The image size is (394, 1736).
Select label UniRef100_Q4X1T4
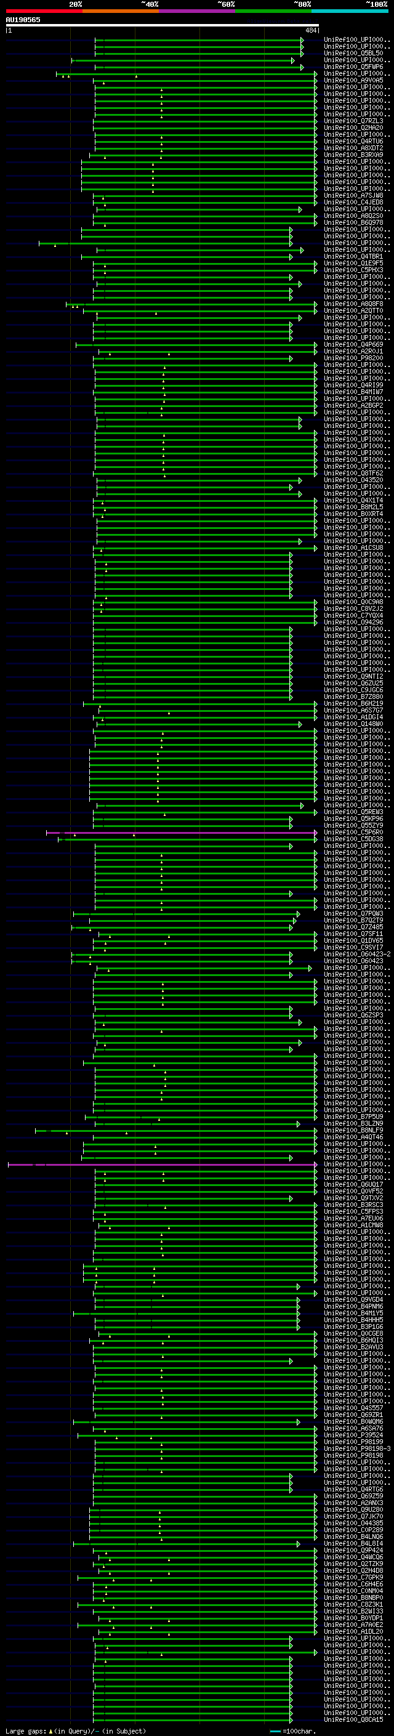(x=353, y=500)
